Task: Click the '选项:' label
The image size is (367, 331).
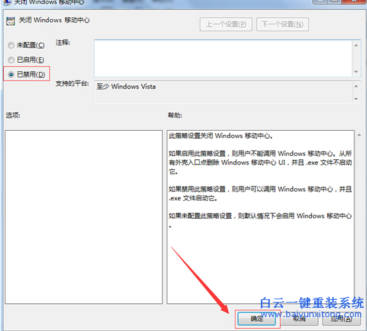Action: pos(13,116)
